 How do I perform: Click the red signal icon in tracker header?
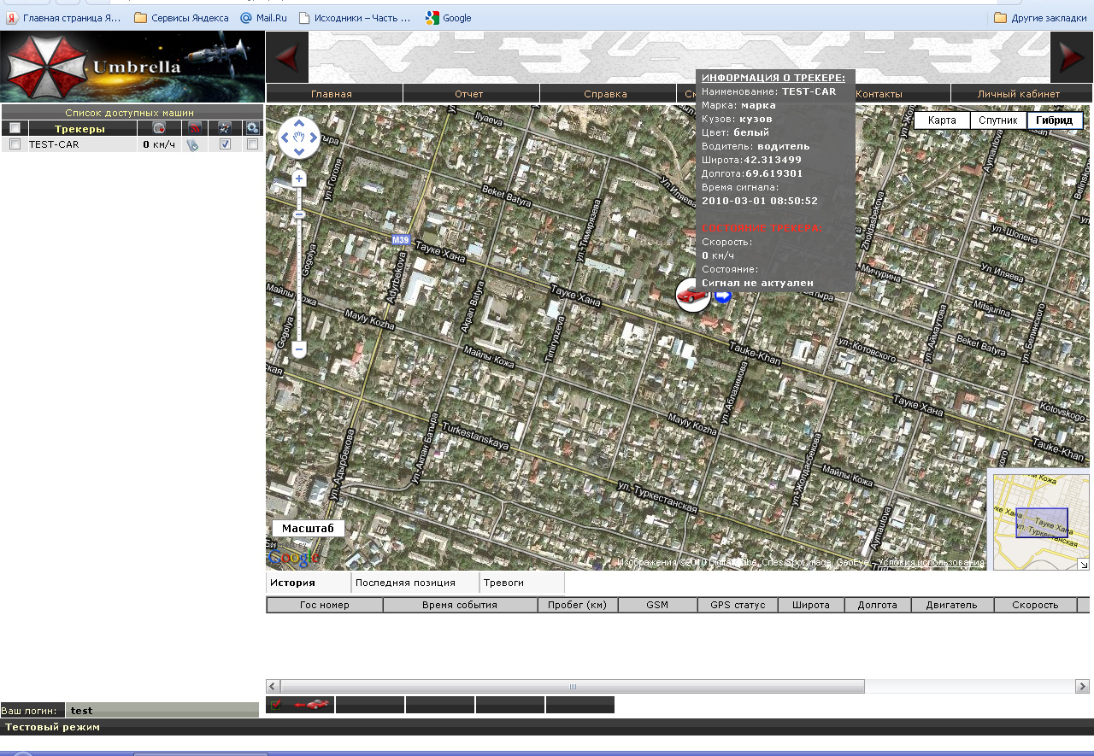[195, 128]
